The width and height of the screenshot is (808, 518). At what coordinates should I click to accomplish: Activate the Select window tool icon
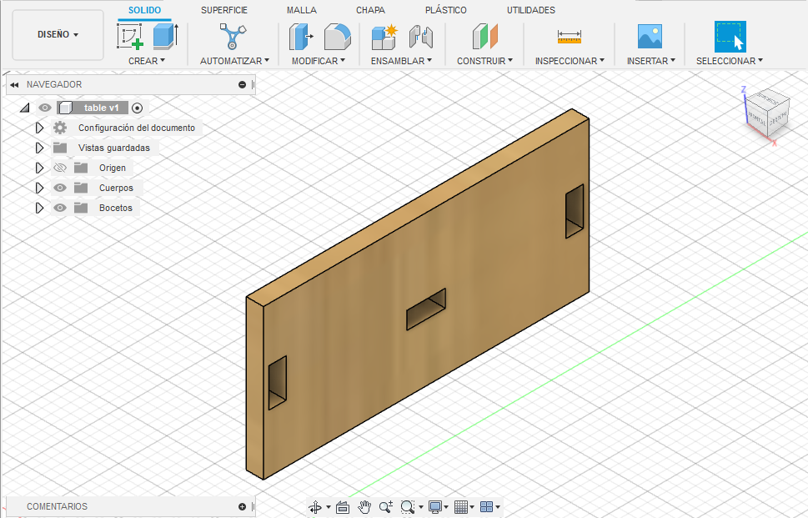click(x=730, y=37)
